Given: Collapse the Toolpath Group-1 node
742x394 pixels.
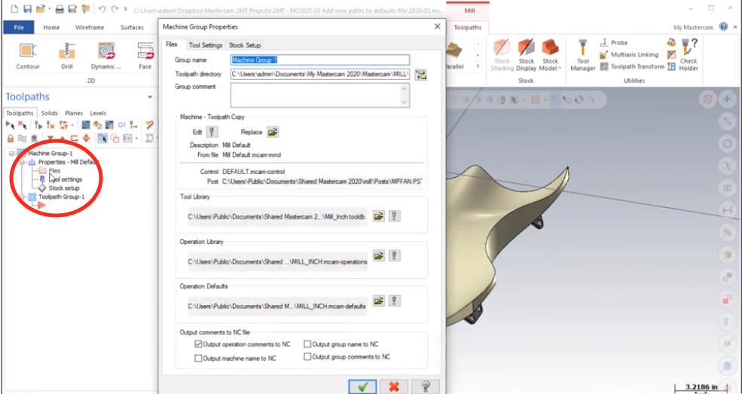Looking at the screenshot, I should [x=22, y=197].
